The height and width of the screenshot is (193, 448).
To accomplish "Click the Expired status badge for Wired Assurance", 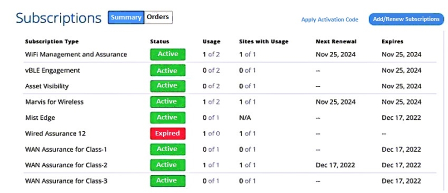I will click(168, 134).
